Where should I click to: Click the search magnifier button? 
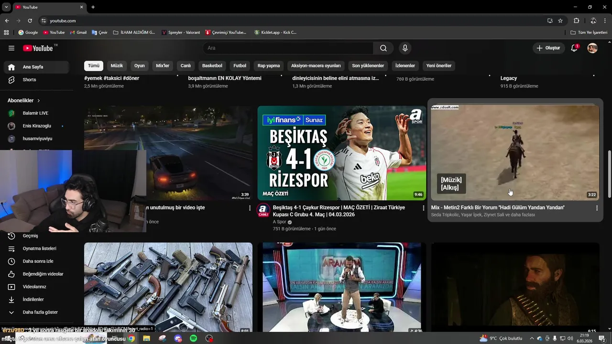383,48
